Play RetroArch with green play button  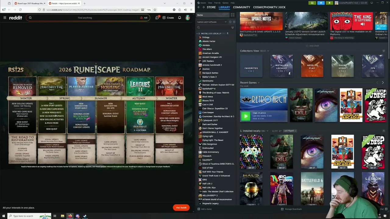pos(246,116)
